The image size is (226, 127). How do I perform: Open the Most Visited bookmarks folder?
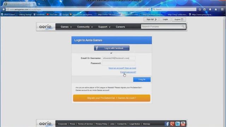(8, 14)
